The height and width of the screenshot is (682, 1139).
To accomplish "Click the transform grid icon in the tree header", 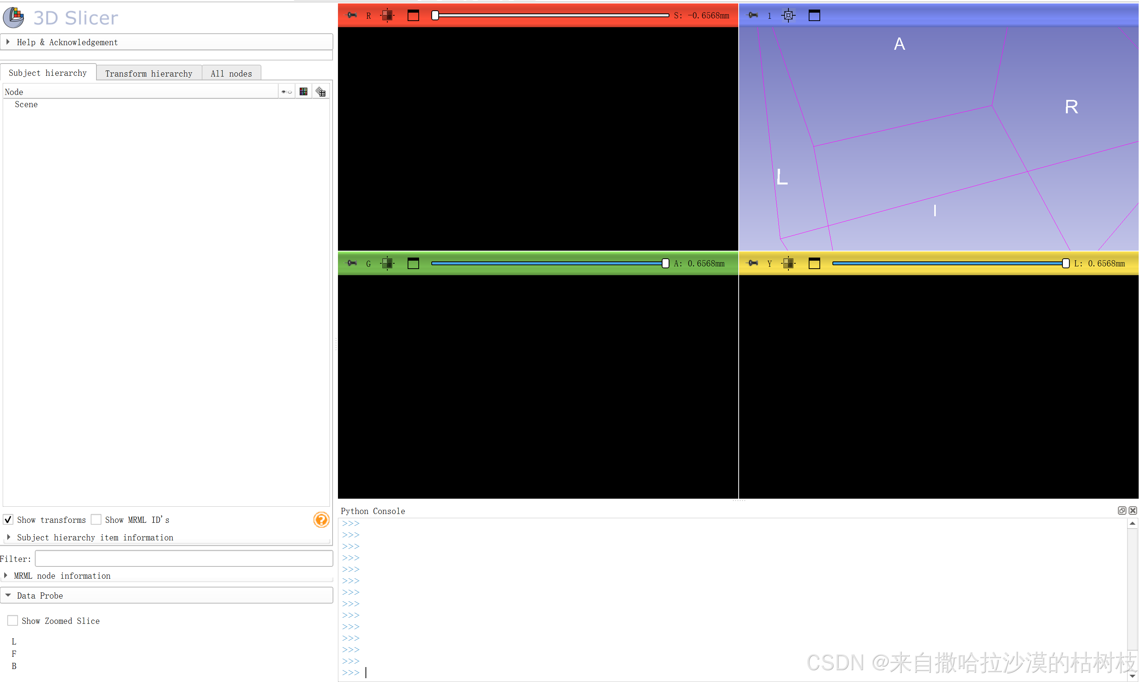I will [320, 91].
